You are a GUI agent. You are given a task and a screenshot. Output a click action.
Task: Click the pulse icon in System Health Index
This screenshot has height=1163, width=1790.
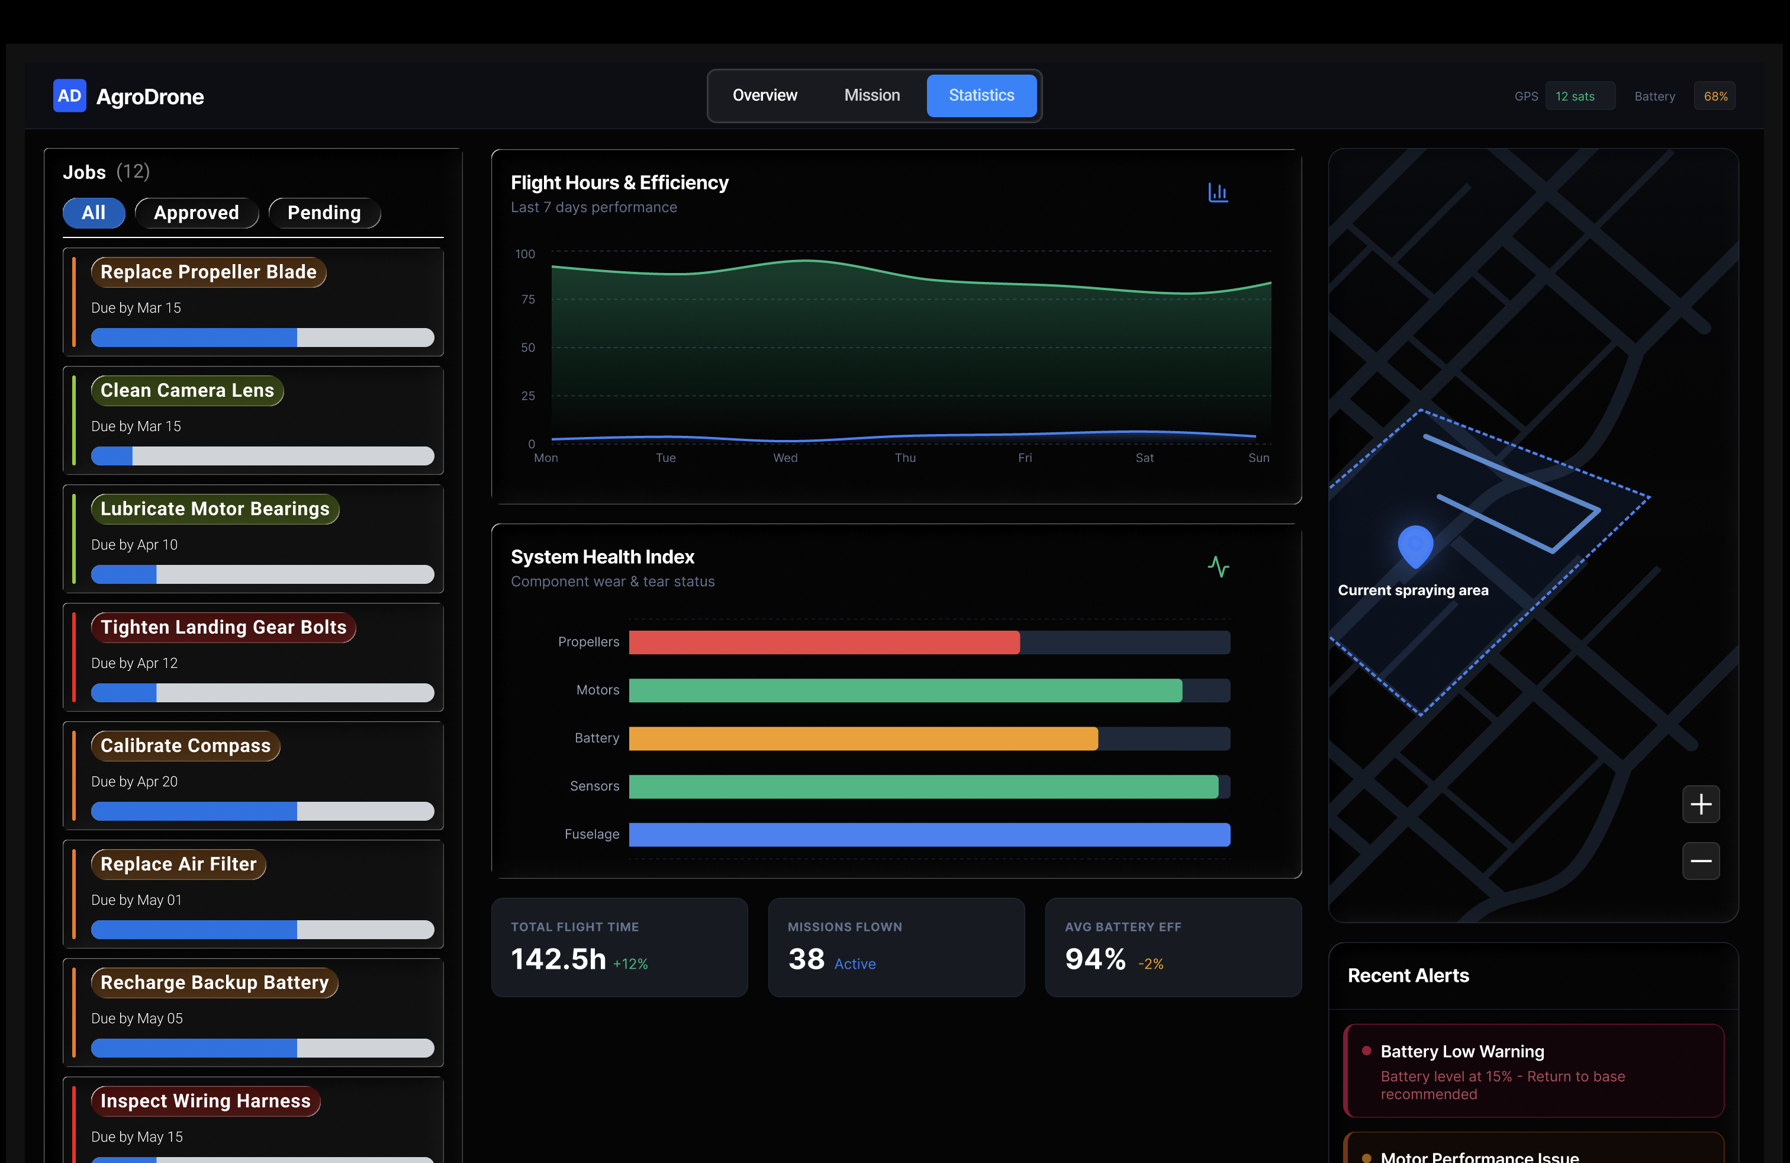pos(1218,567)
